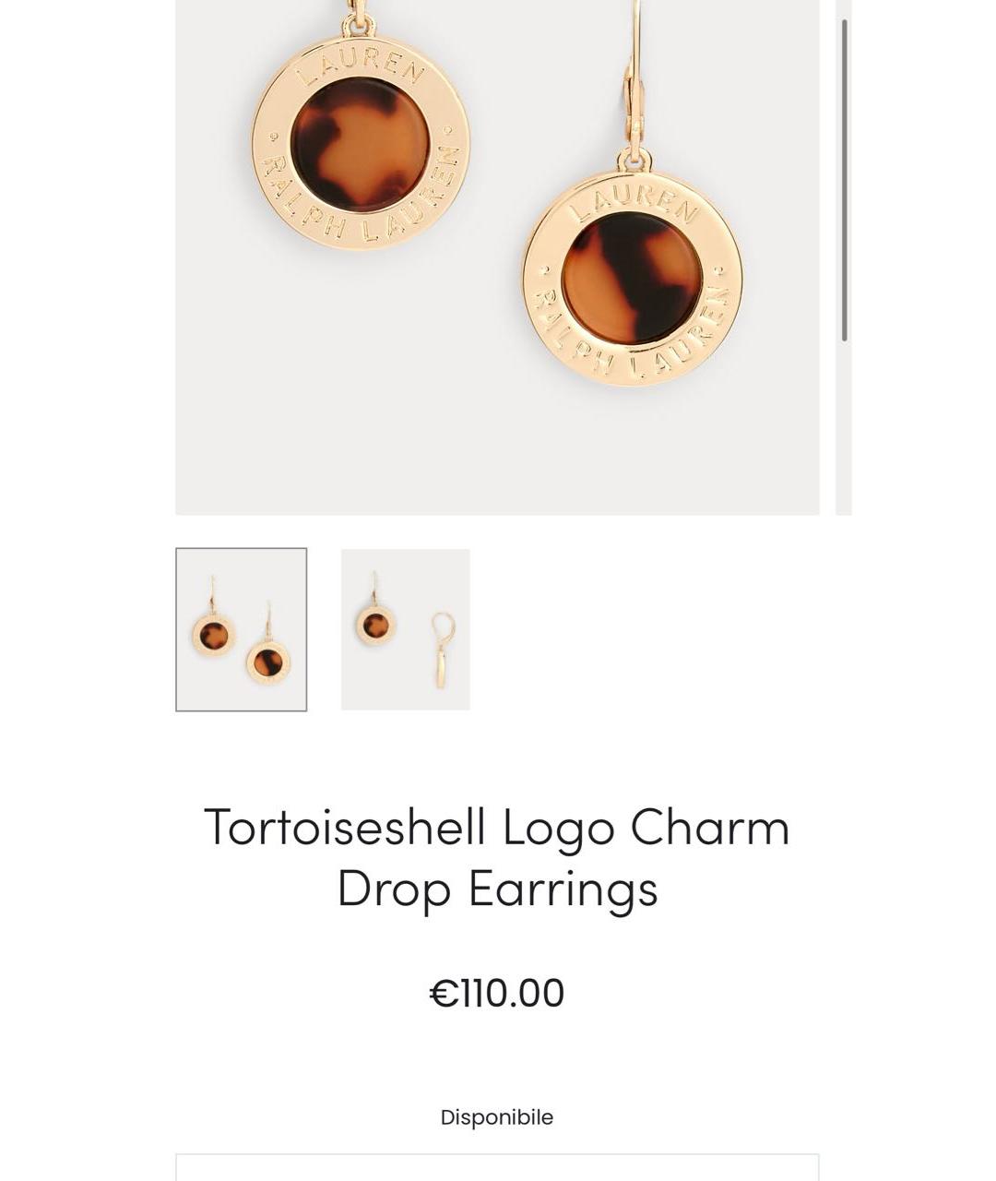Select the first thumbnail showing both earrings

click(x=241, y=629)
